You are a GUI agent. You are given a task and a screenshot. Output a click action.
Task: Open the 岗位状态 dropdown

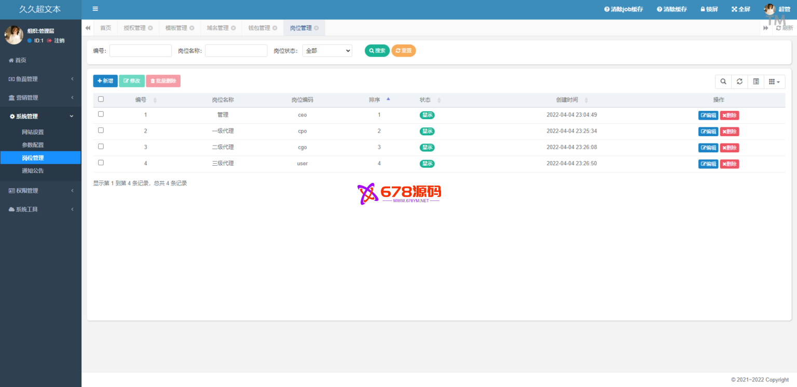(327, 51)
